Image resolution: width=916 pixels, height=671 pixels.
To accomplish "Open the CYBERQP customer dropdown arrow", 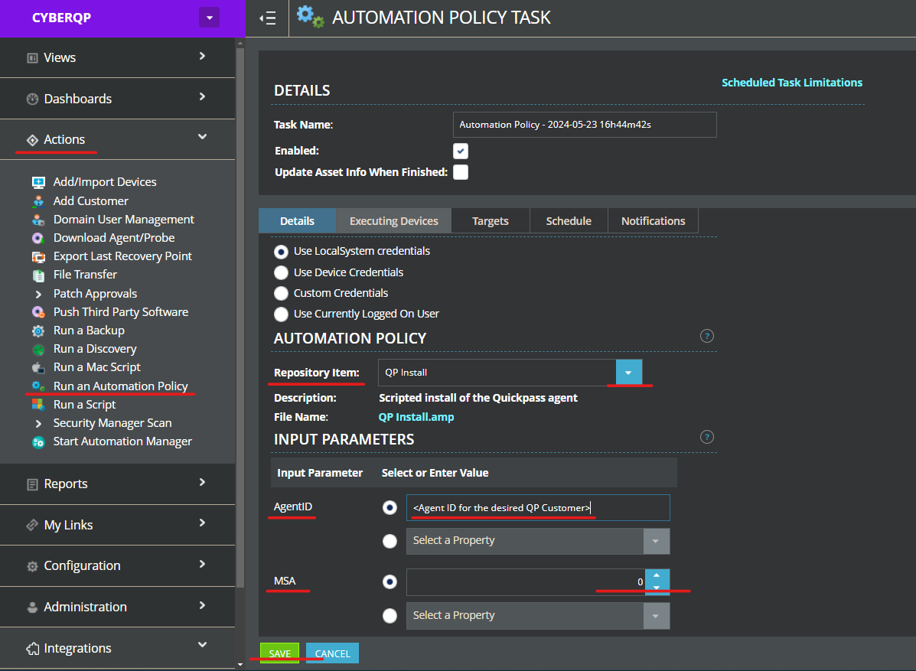I will click(209, 18).
